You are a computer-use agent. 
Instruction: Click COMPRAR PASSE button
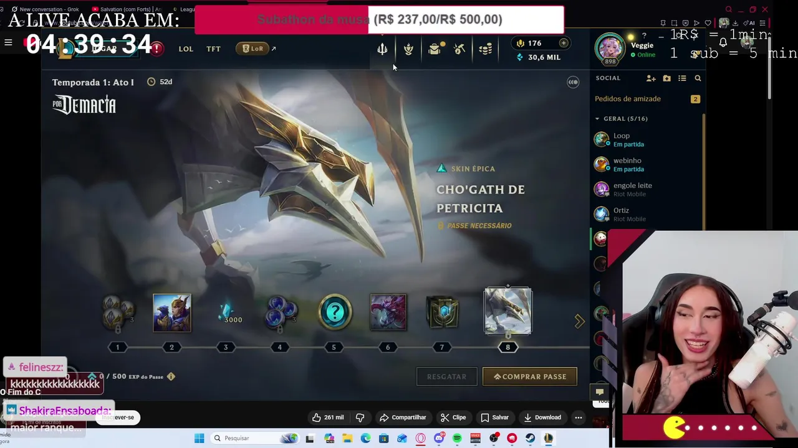[x=530, y=376]
